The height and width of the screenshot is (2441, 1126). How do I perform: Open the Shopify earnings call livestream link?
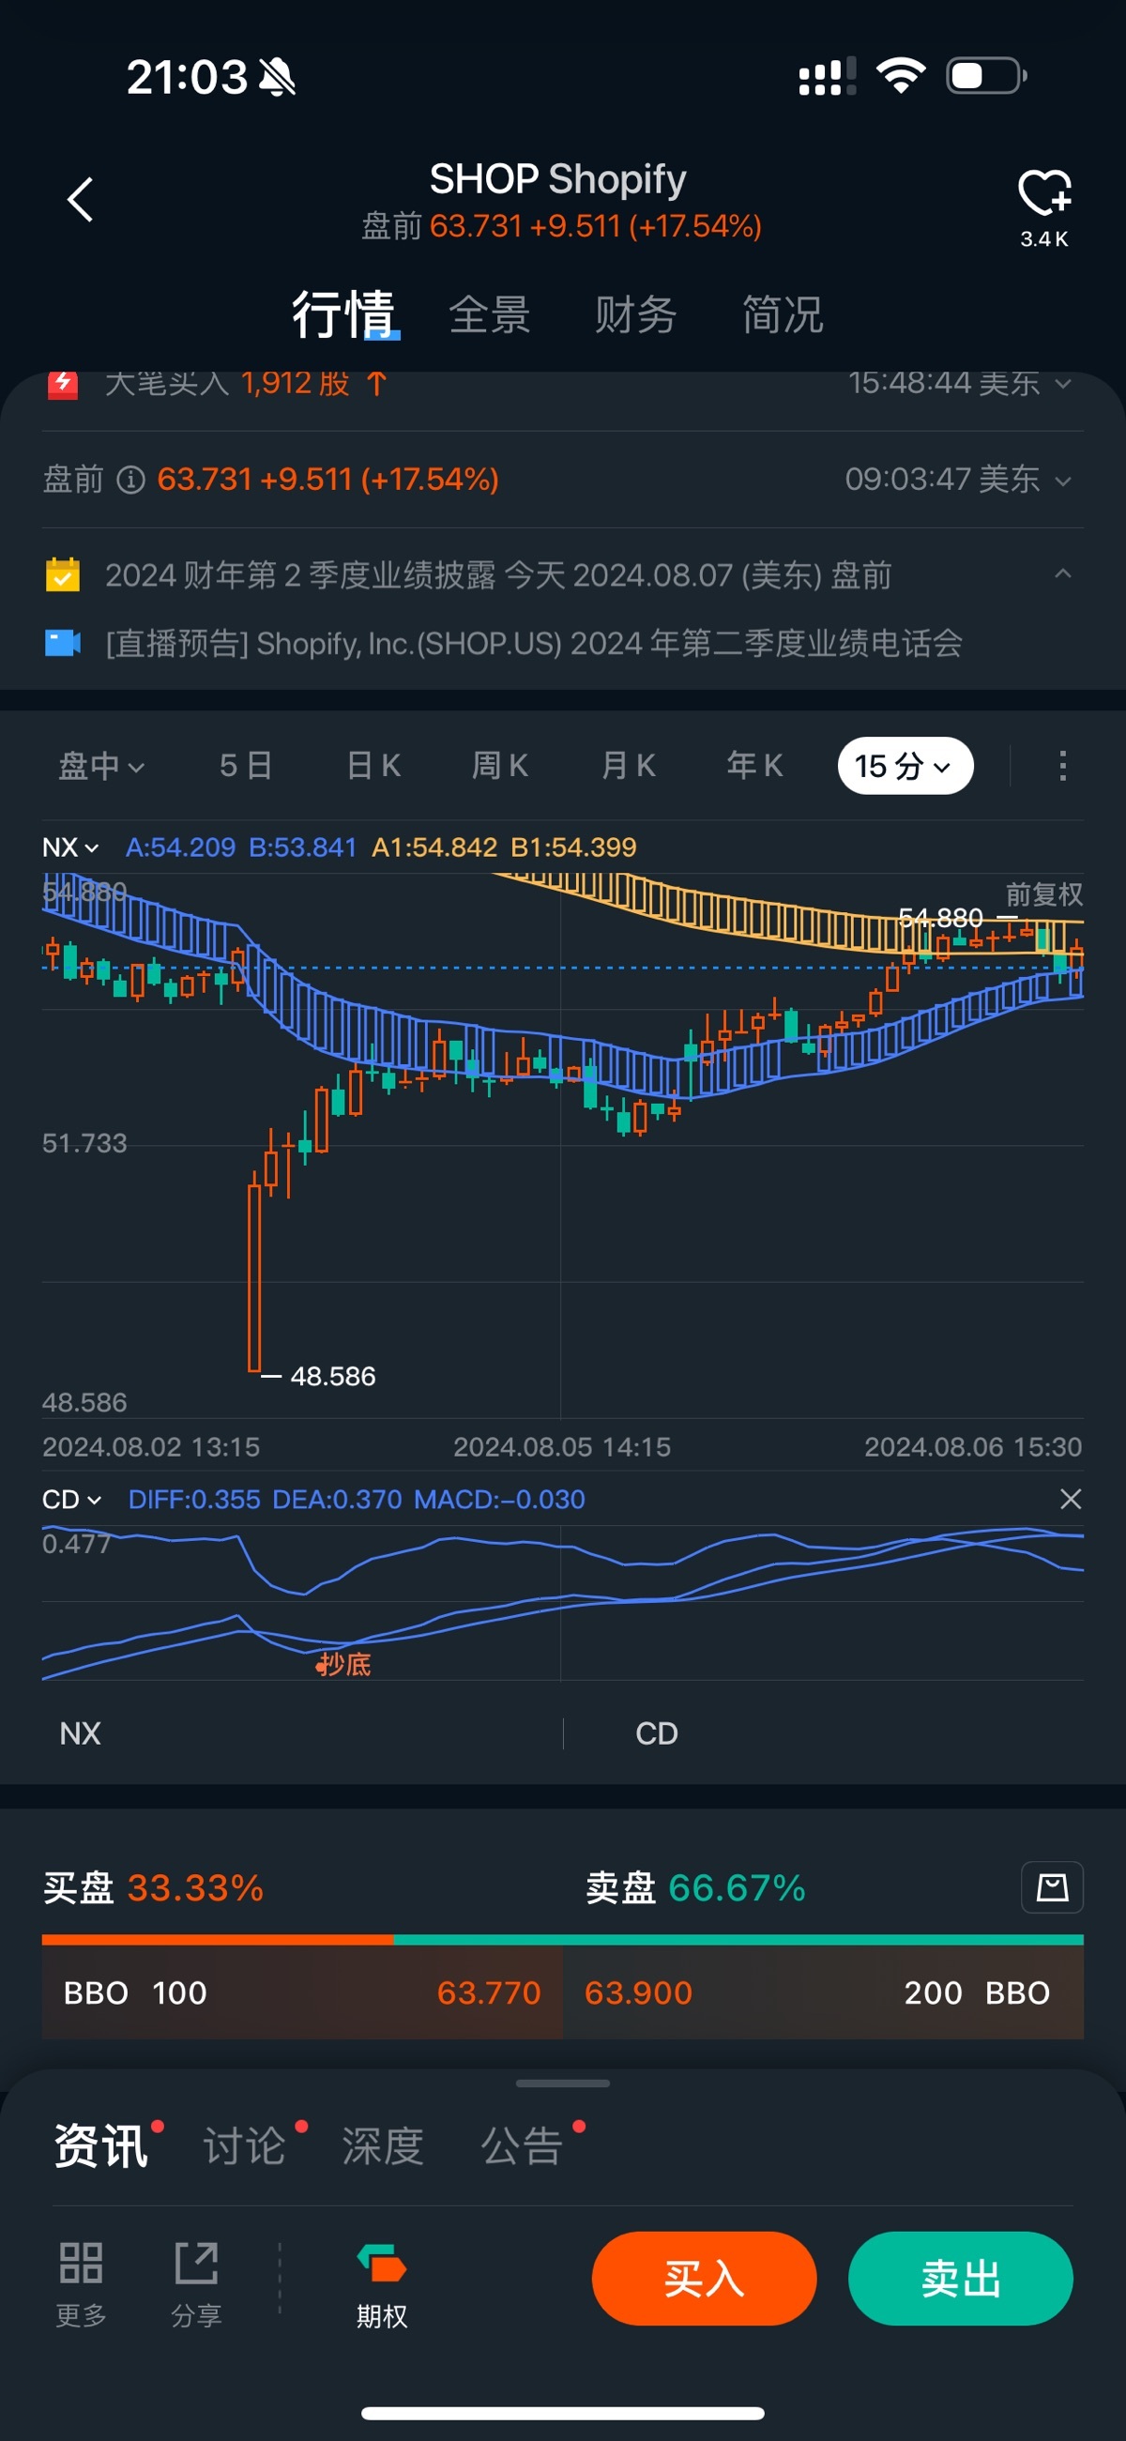pyautogui.click(x=533, y=644)
